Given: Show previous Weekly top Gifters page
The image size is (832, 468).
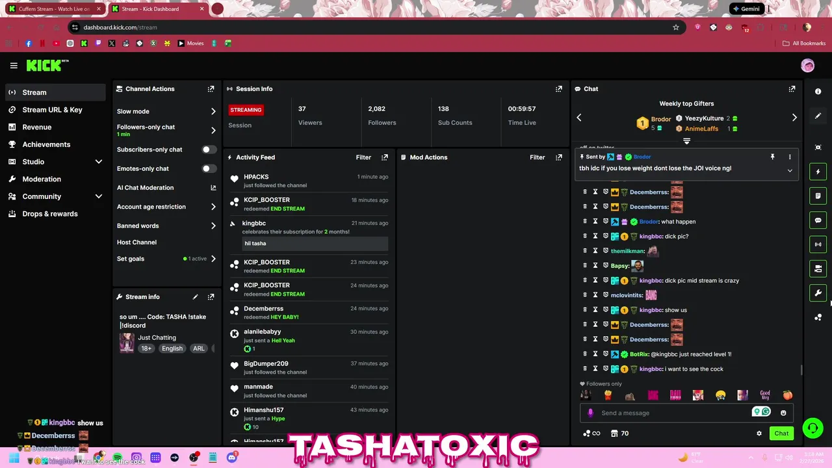Looking at the screenshot, I should [x=579, y=118].
